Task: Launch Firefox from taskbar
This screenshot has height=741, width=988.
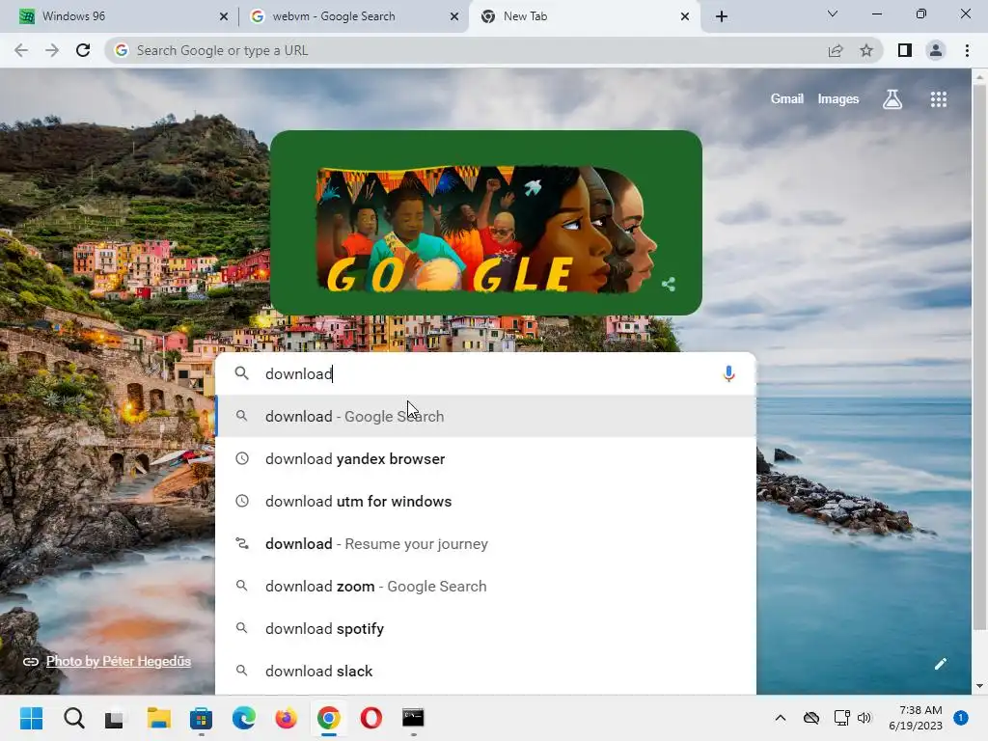Action: tap(286, 718)
